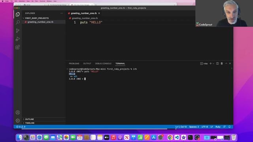253x142 pixels.
Task: Expand the OUTLINE section
Action: (x=29, y=119)
